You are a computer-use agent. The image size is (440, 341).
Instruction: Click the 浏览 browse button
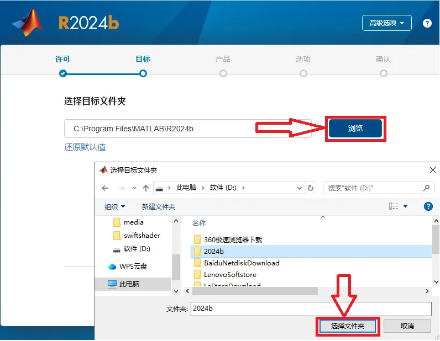(355, 129)
